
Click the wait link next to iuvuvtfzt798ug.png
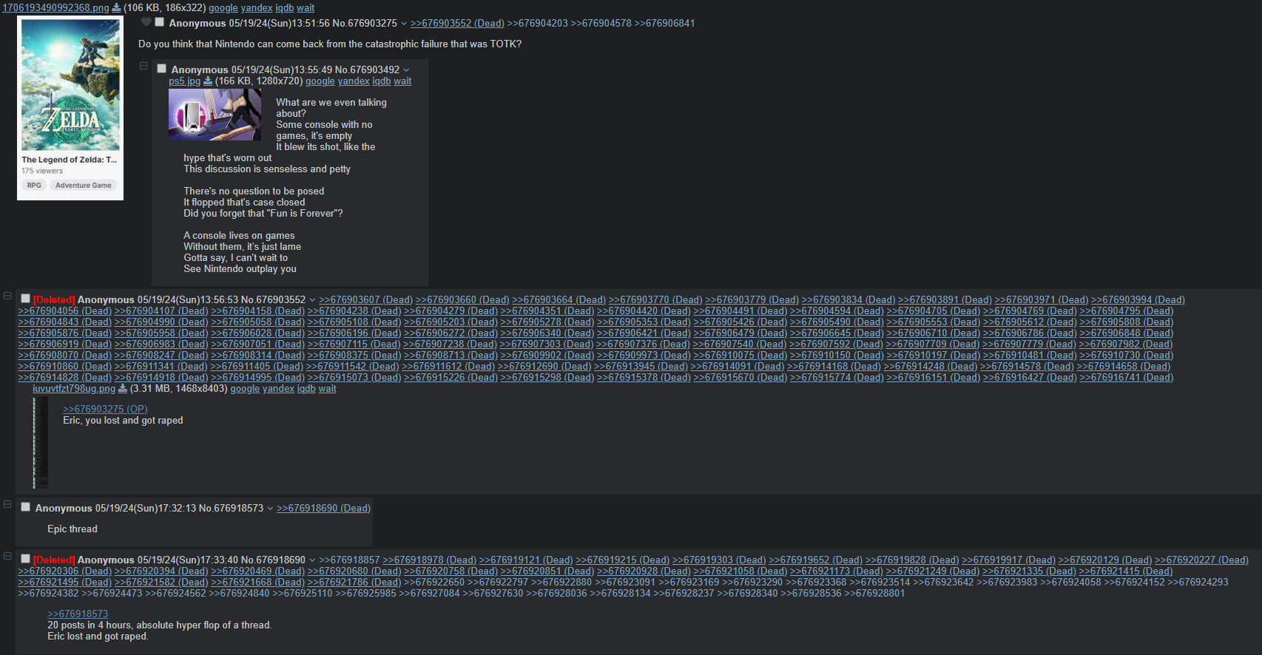pos(327,389)
